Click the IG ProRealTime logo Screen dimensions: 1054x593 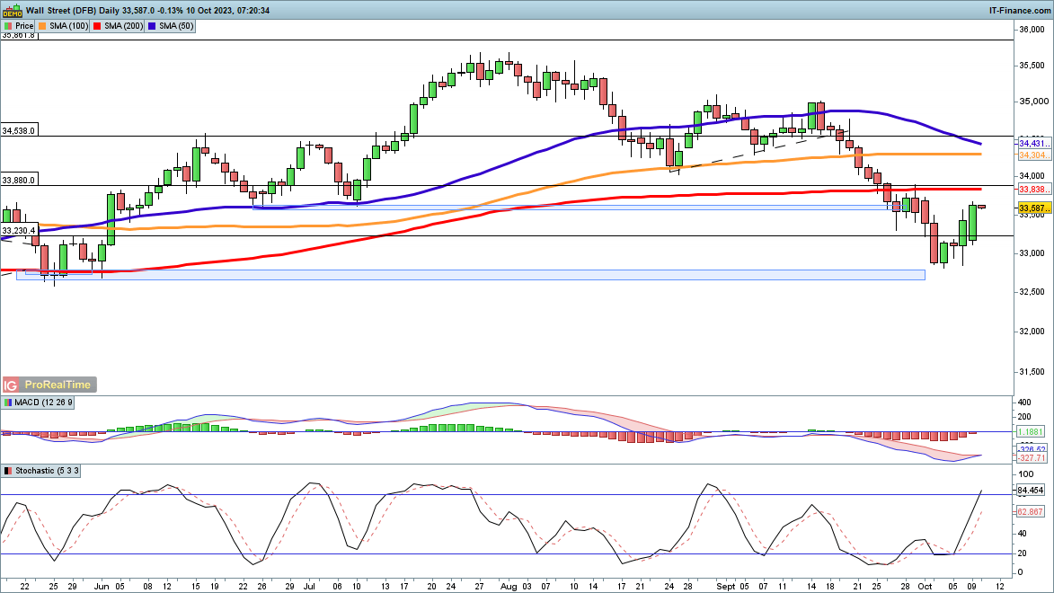pos(49,385)
